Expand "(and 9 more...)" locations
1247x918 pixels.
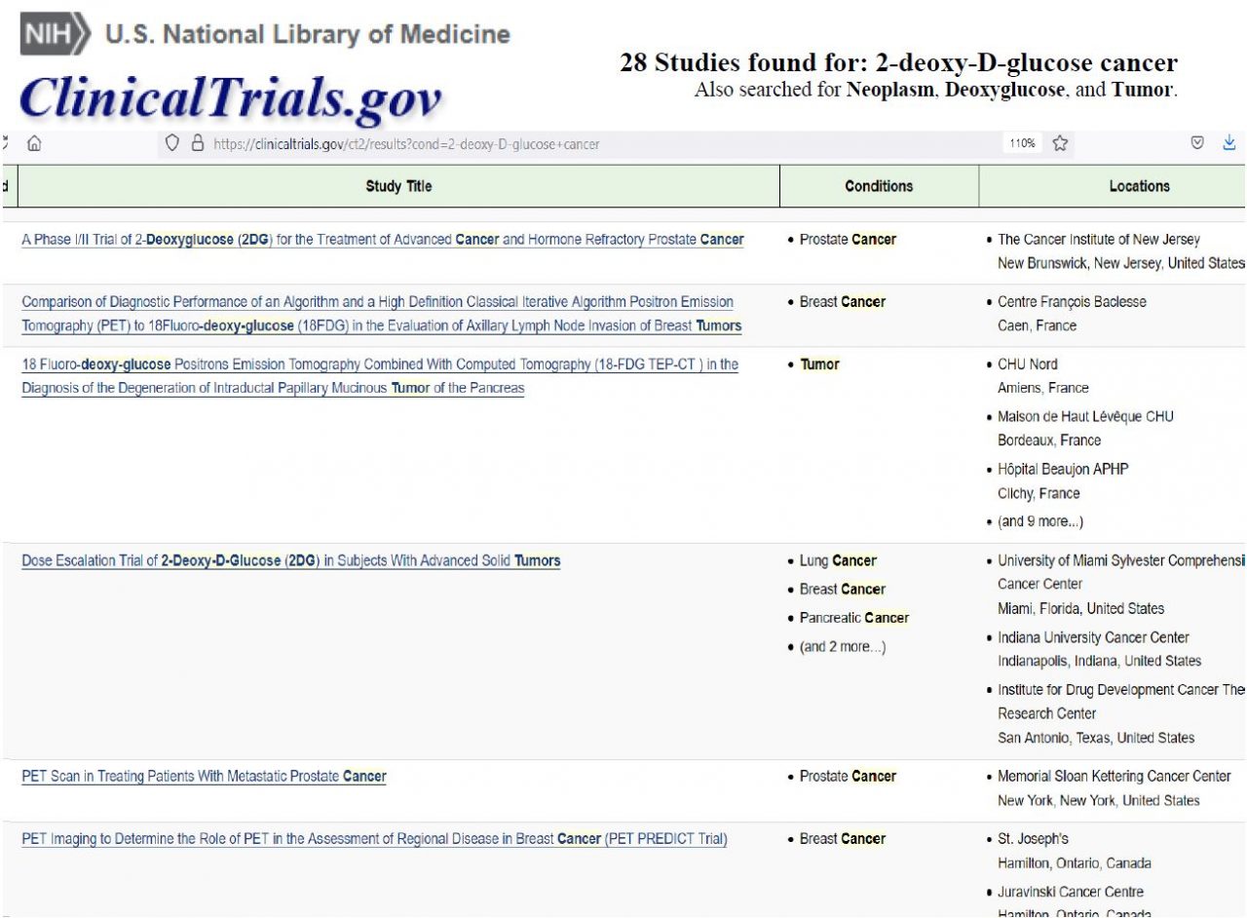pyautogui.click(x=1039, y=521)
